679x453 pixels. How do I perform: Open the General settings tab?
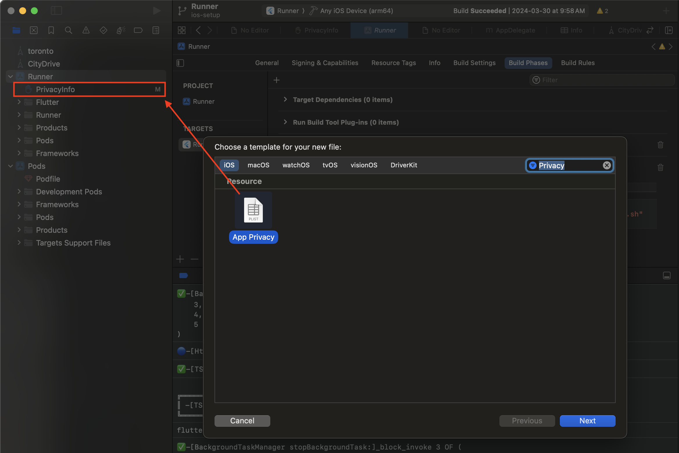pyautogui.click(x=267, y=63)
